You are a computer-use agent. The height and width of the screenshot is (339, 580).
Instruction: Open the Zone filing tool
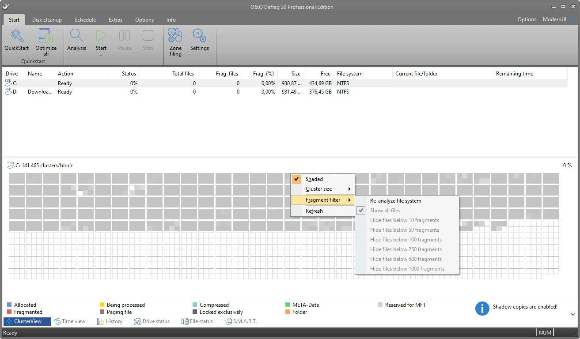pyautogui.click(x=175, y=36)
